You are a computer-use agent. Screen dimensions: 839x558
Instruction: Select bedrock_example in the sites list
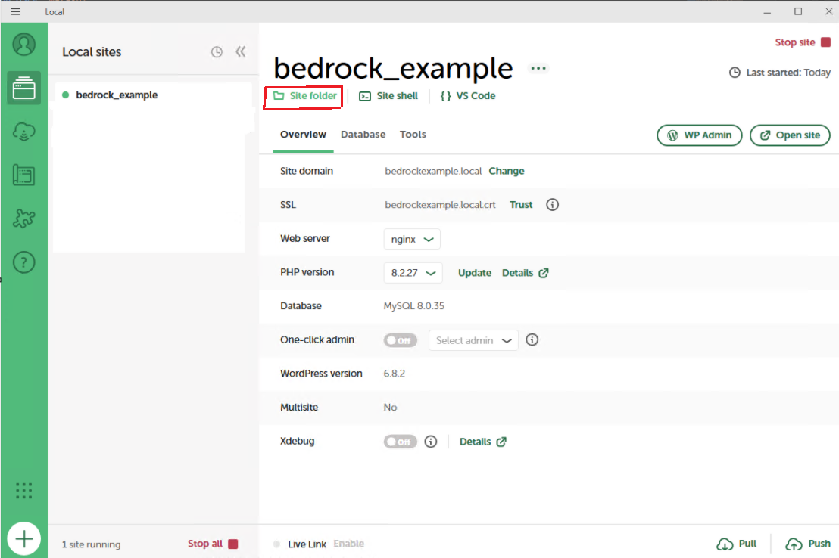click(x=152, y=95)
